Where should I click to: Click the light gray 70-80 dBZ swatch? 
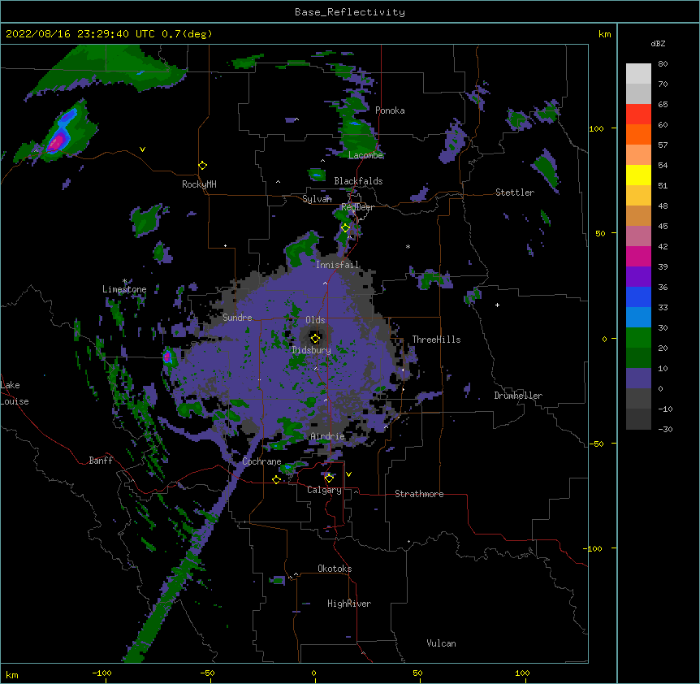pos(638,74)
